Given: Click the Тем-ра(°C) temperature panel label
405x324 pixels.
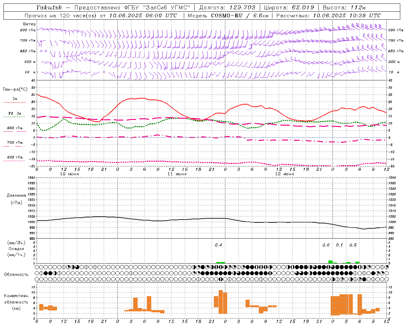Looking at the screenshot, I should (15, 90).
